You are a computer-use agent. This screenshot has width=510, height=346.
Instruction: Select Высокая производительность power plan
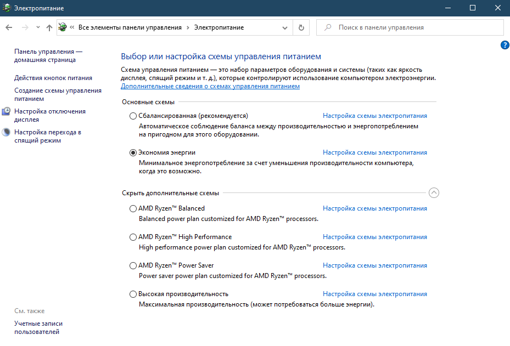(x=133, y=294)
